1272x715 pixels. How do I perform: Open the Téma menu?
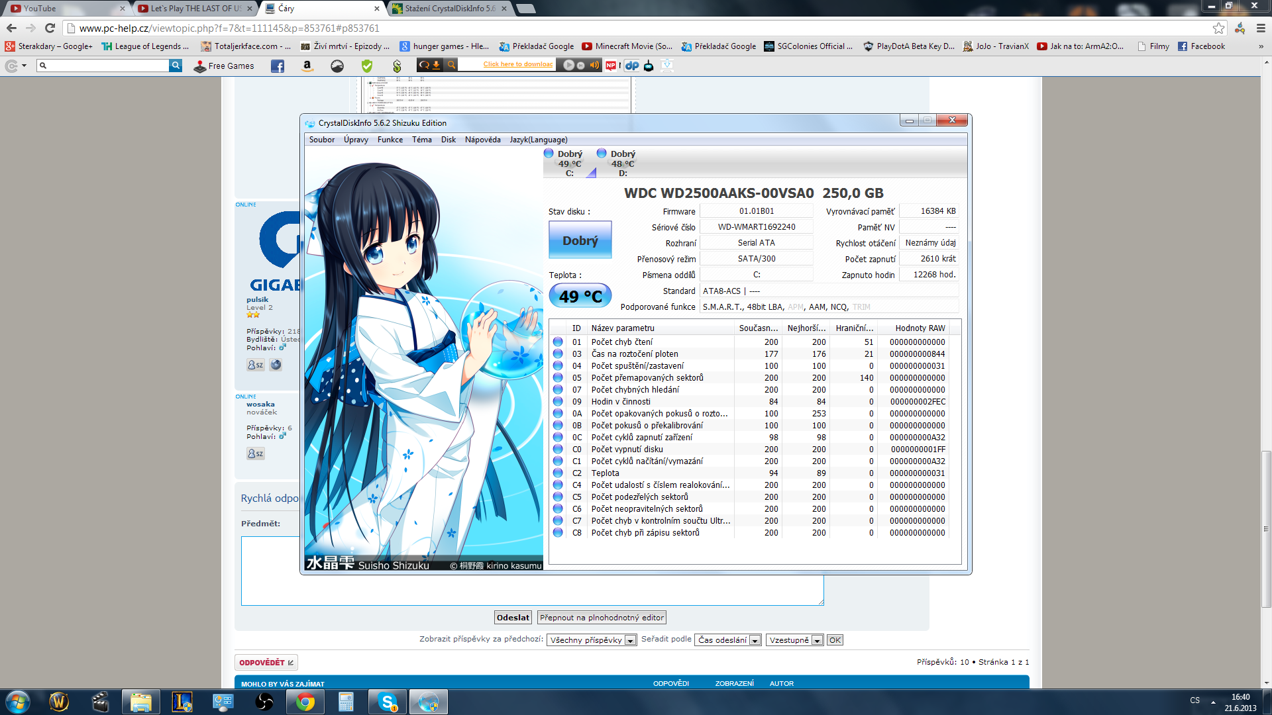point(422,140)
